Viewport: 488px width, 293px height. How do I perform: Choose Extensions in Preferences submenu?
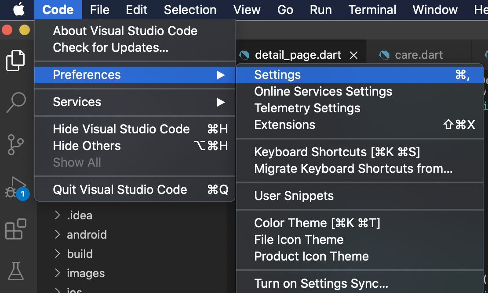pyautogui.click(x=360, y=125)
